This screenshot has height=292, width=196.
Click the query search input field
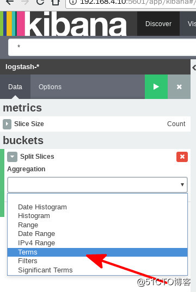[102, 47]
